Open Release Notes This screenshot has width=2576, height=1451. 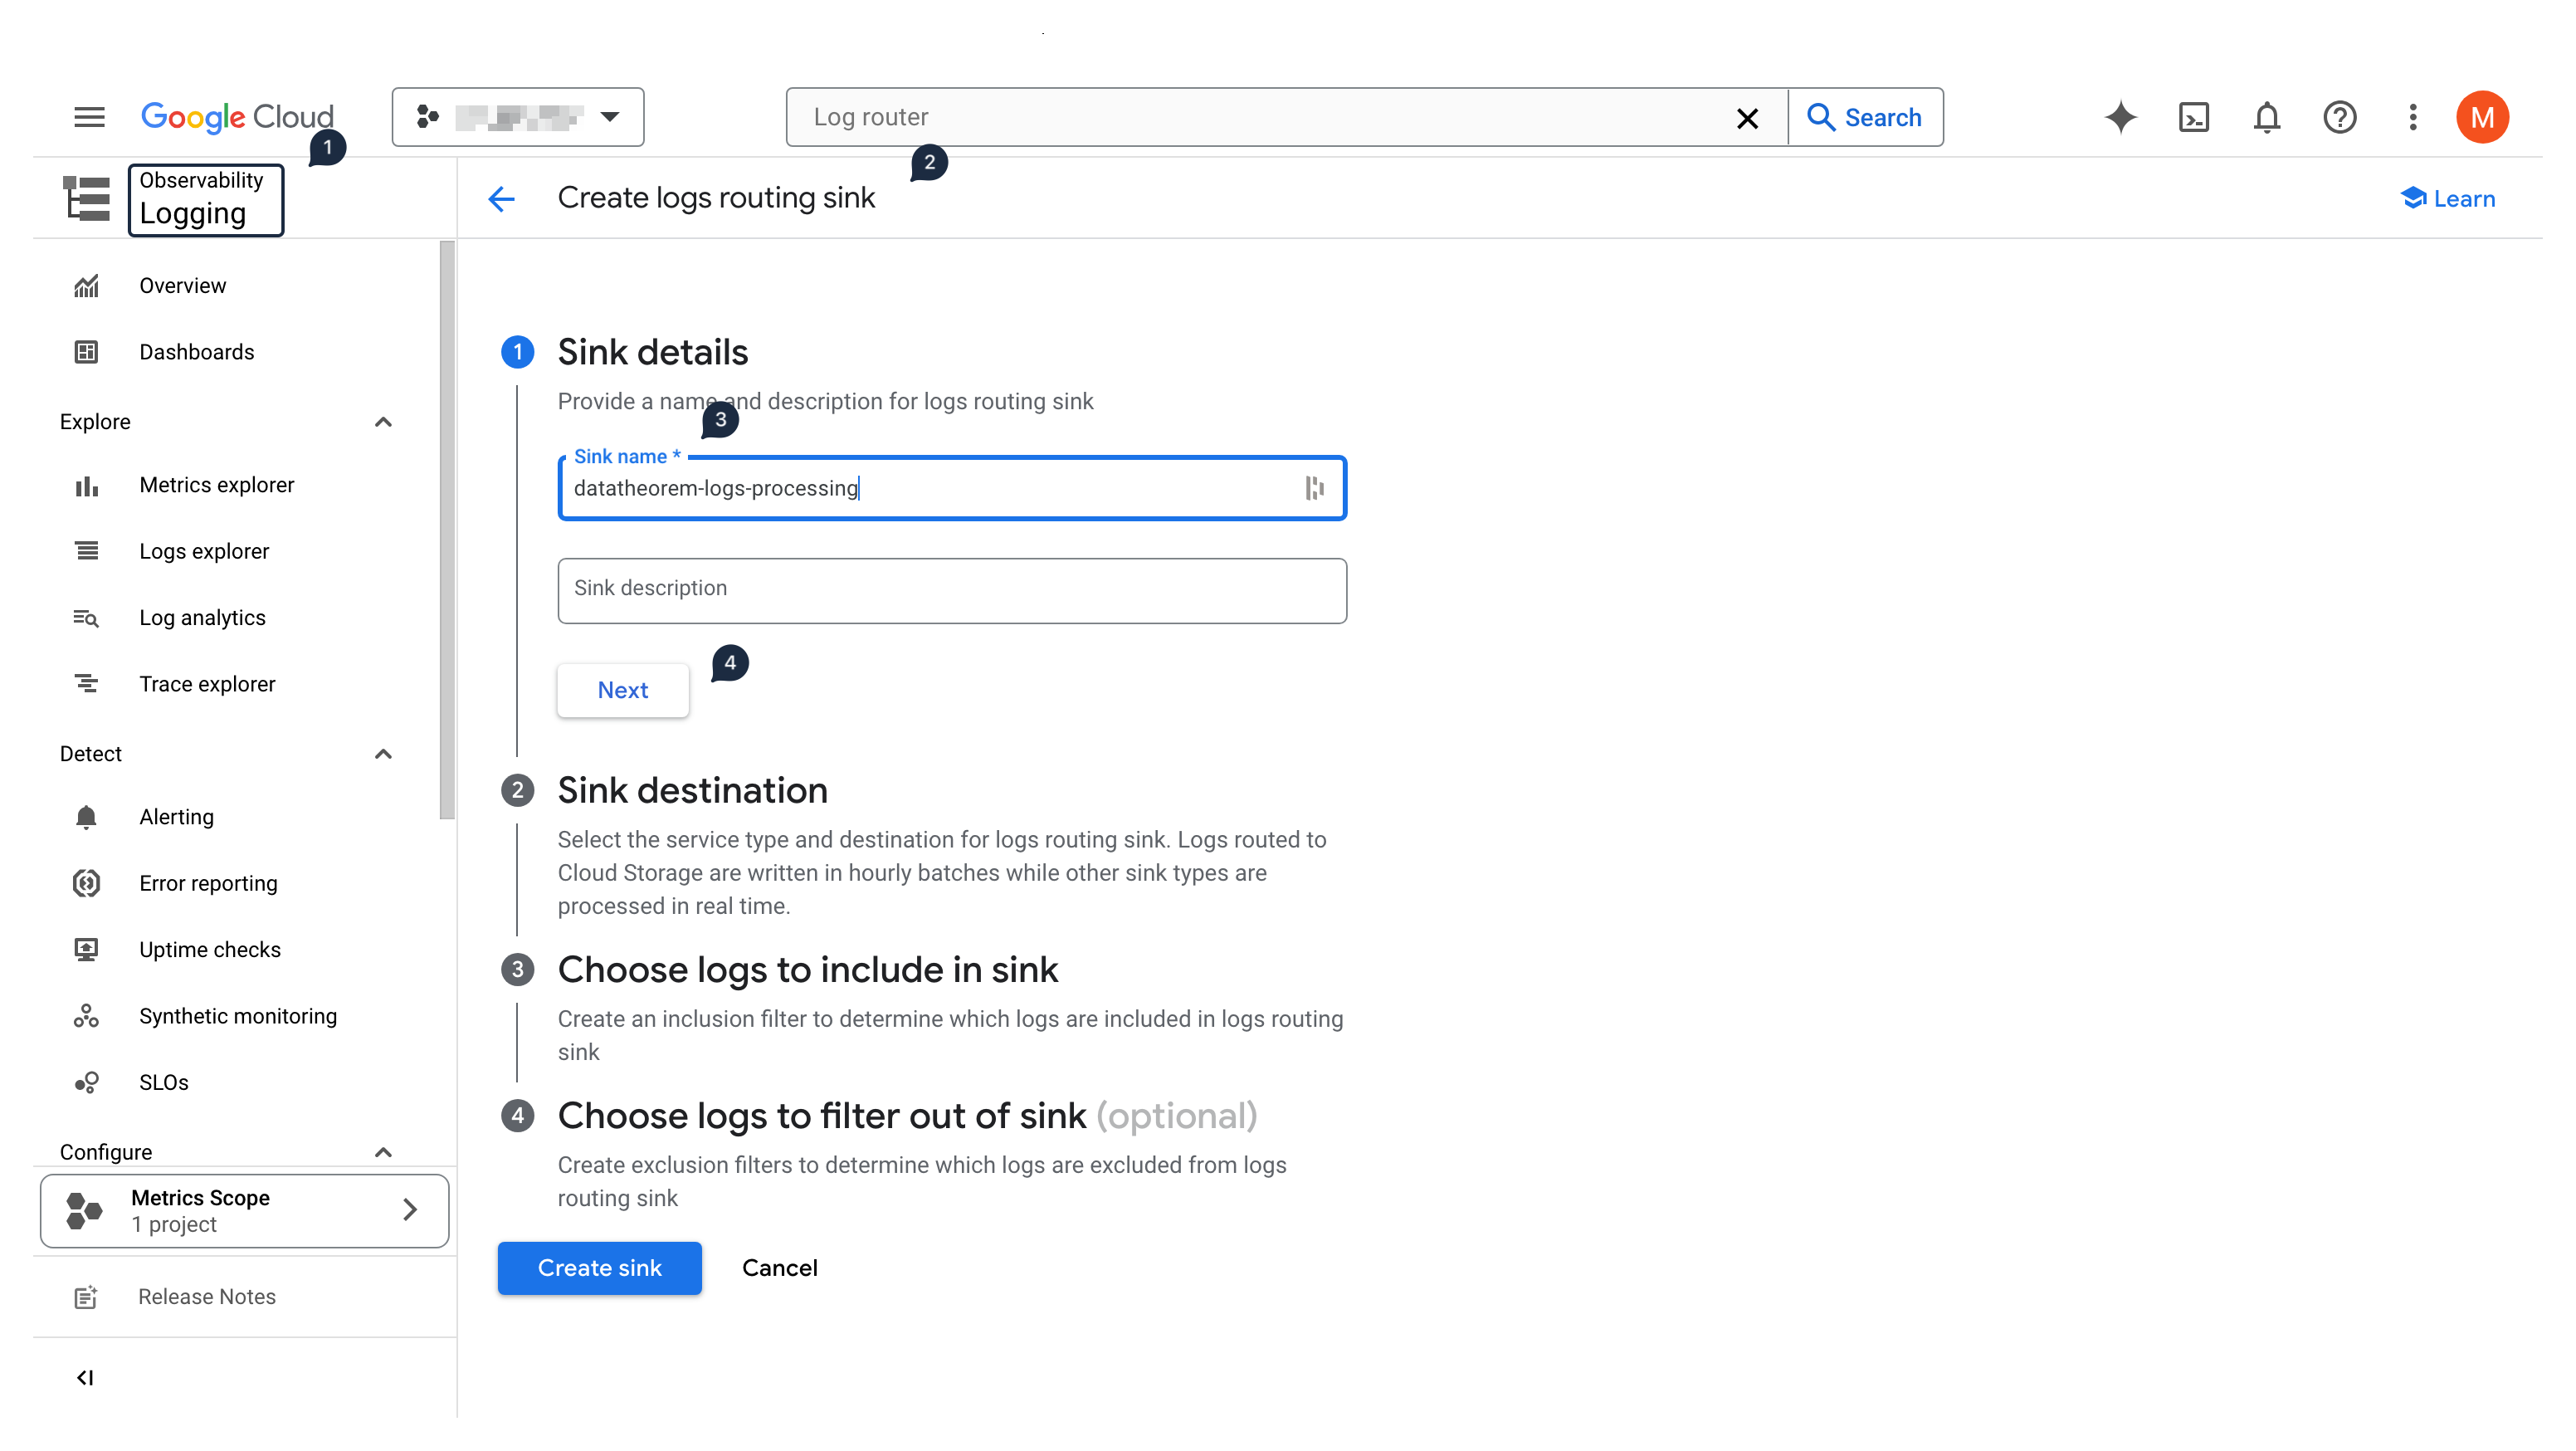coord(207,1297)
